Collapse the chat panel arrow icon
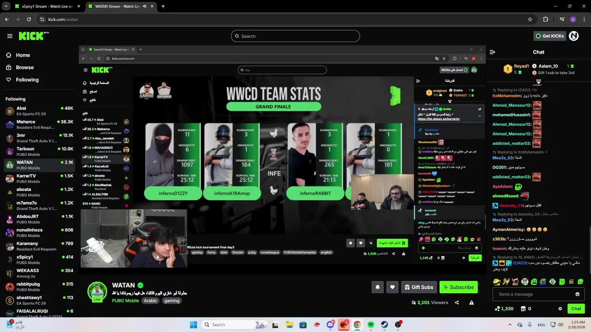The width and height of the screenshot is (591, 332). point(492,52)
